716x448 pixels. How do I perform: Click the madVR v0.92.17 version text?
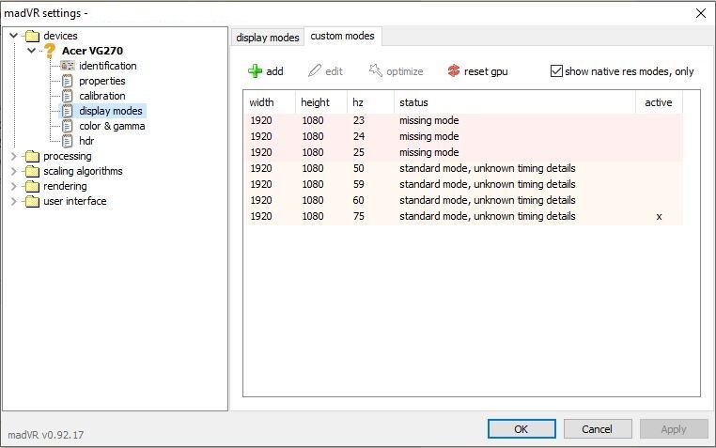pos(46,435)
